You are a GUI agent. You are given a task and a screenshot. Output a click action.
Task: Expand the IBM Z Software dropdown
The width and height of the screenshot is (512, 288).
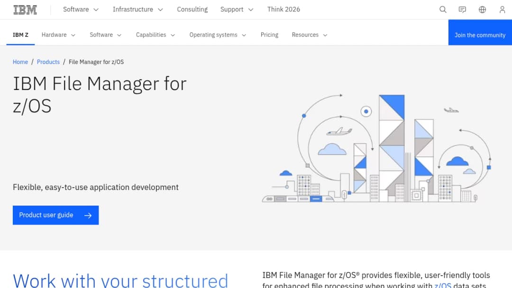pyautogui.click(x=105, y=35)
